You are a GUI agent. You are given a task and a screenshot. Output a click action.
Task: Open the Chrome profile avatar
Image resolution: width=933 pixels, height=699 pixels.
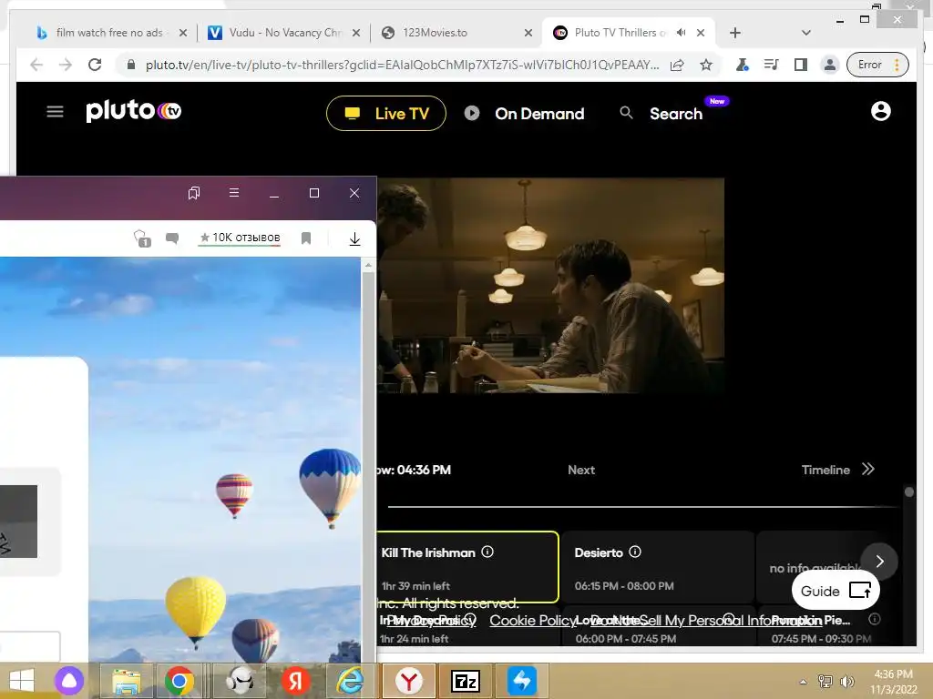click(829, 65)
